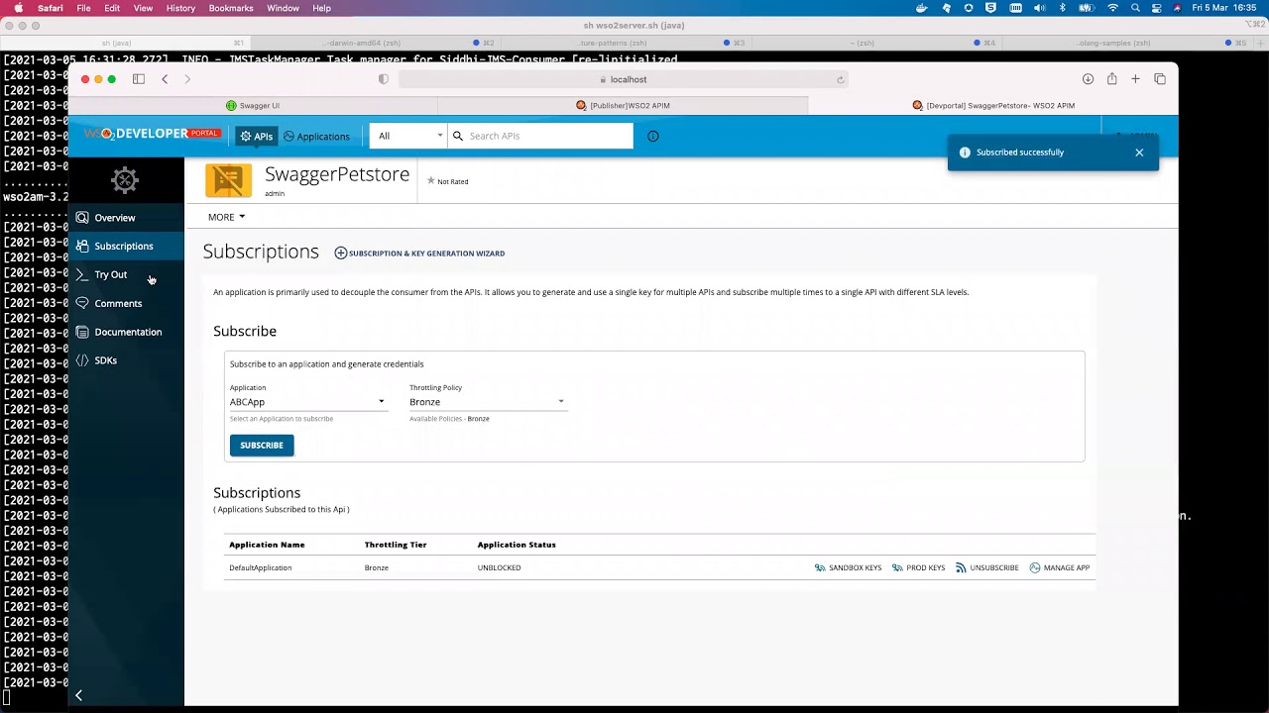
Task: Open the Apple menu
Action: (18, 8)
